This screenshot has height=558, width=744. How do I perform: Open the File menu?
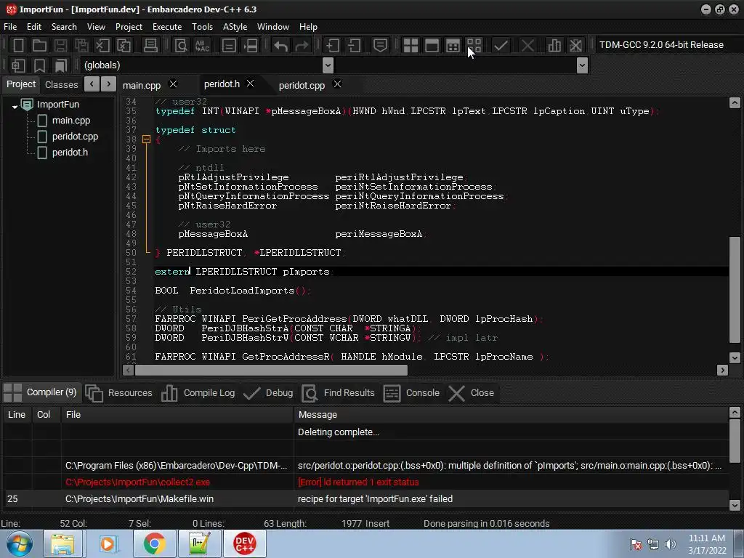point(10,27)
